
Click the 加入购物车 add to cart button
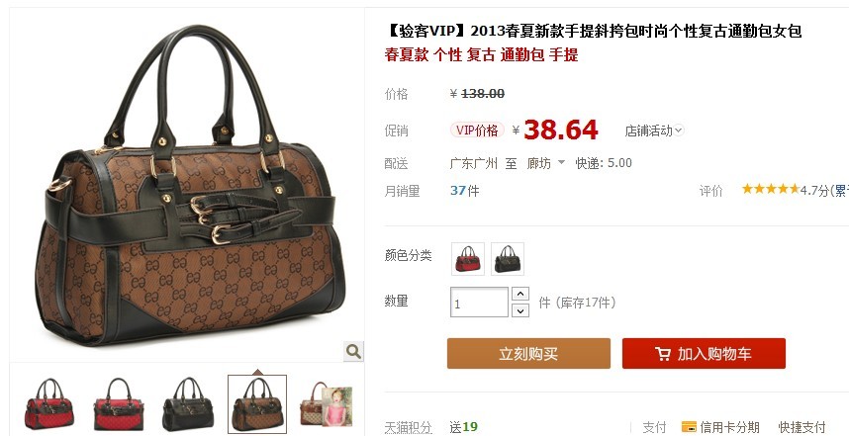pos(704,354)
